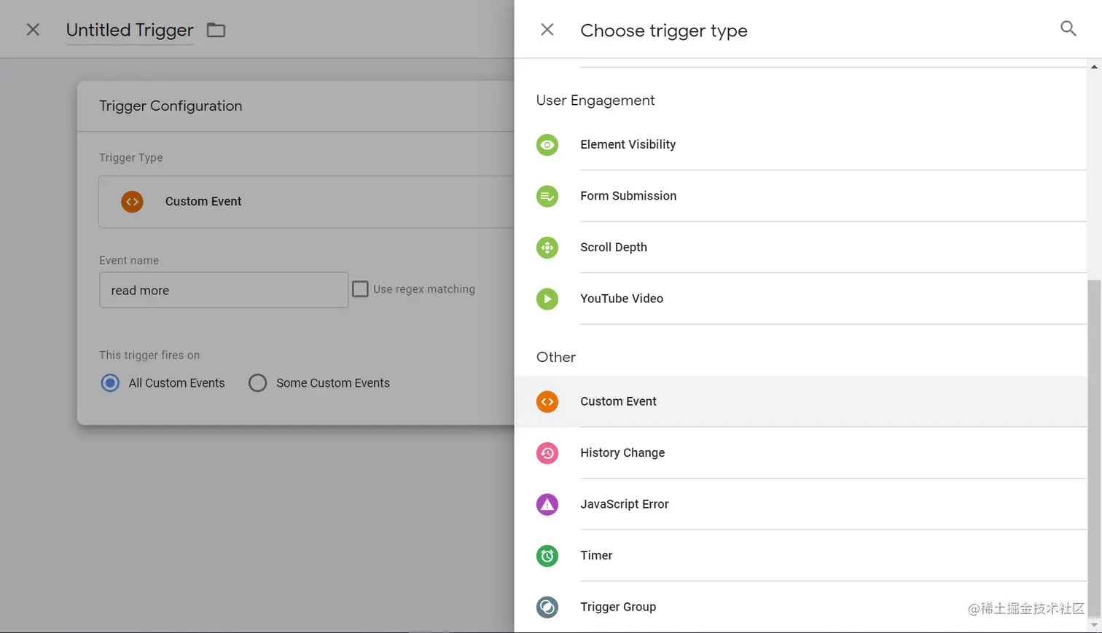Click the Event name input field
Image resolution: width=1102 pixels, height=633 pixels.
coord(223,290)
